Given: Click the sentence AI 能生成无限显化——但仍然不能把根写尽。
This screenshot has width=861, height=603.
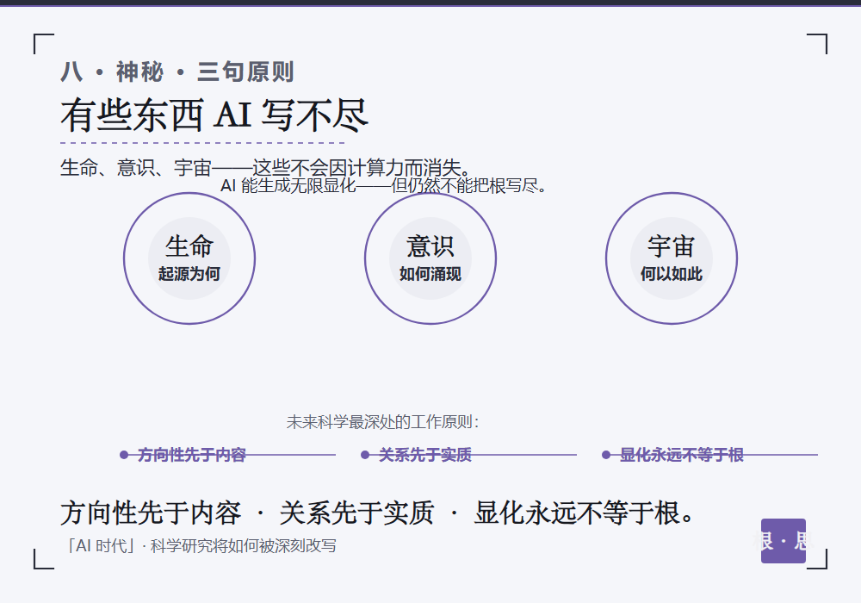Looking at the screenshot, I should tap(384, 185).
